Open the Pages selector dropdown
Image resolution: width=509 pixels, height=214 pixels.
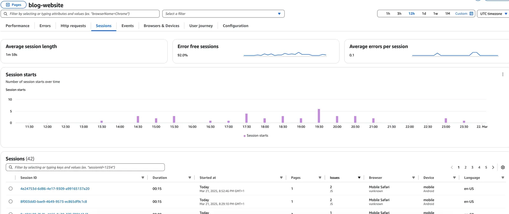click(14, 5)
